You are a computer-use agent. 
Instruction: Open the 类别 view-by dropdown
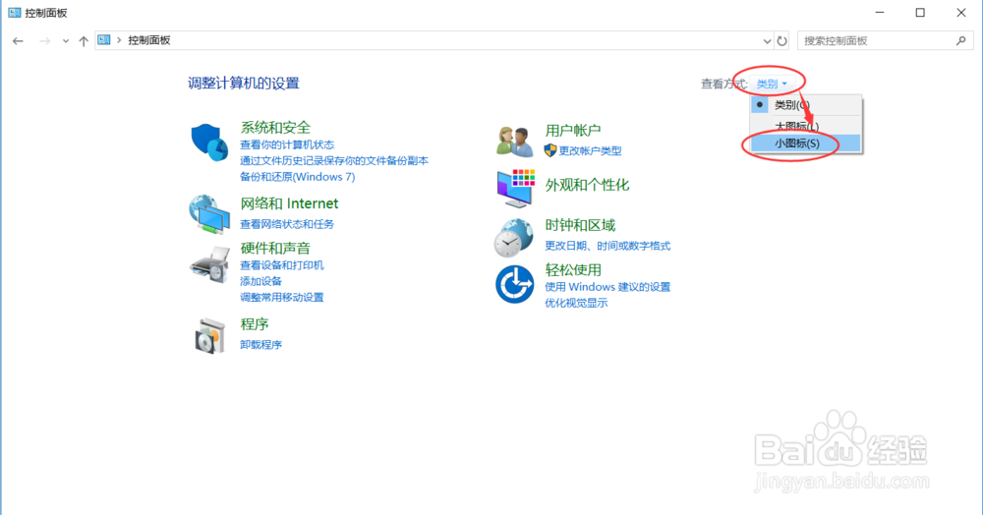(772, 84)
